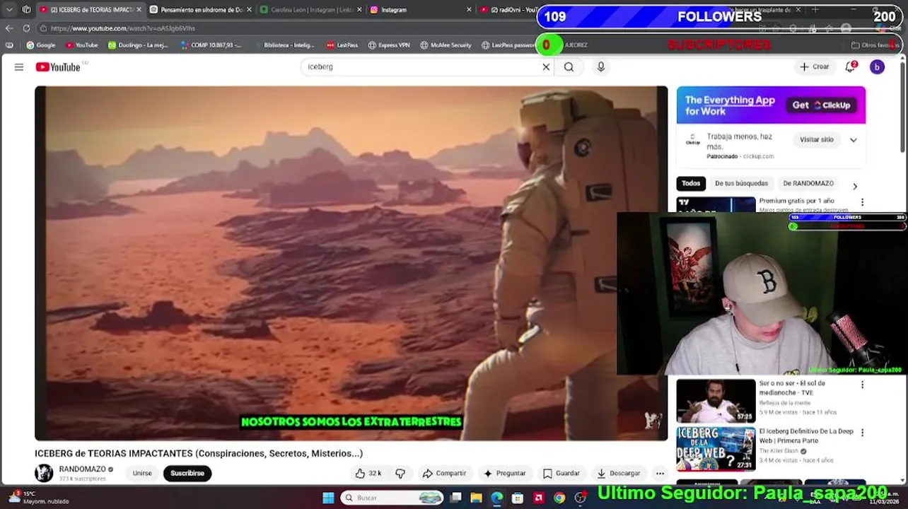Dislike the video with thumbs down
Viewport: 908px width, 509px height.
pos(400,474)
